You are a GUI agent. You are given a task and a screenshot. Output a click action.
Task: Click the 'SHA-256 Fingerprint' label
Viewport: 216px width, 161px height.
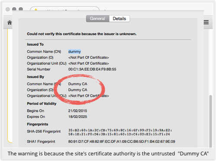point(44,131)
